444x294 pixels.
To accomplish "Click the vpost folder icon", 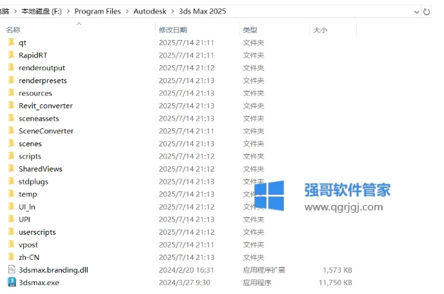I will (x=12, y=244).
